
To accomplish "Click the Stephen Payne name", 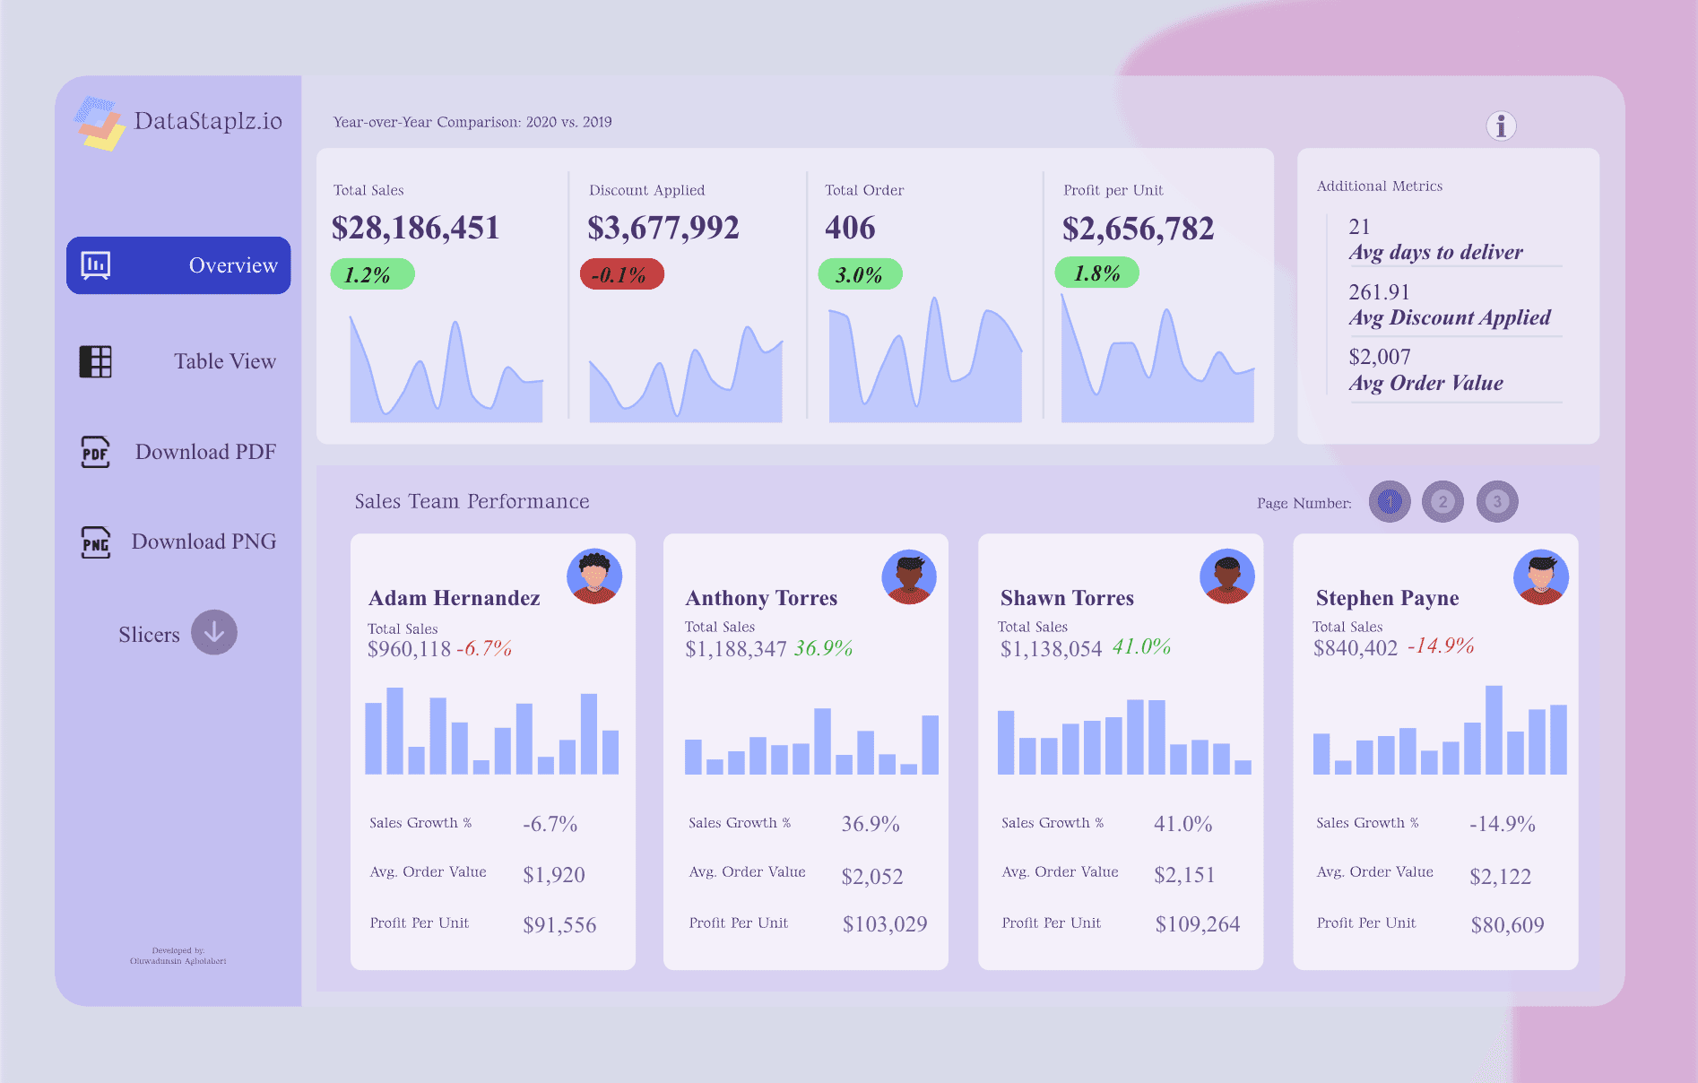I will 1387,599.
